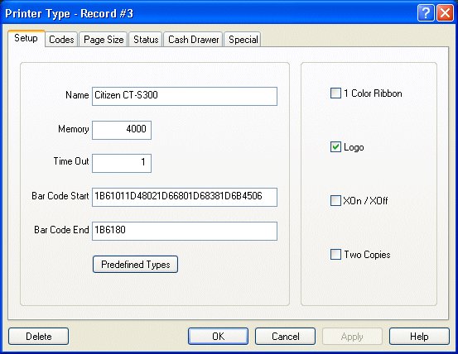458x354 pixels.
Task: Enable the Two Copies checkbox
Action: point(335,254)
